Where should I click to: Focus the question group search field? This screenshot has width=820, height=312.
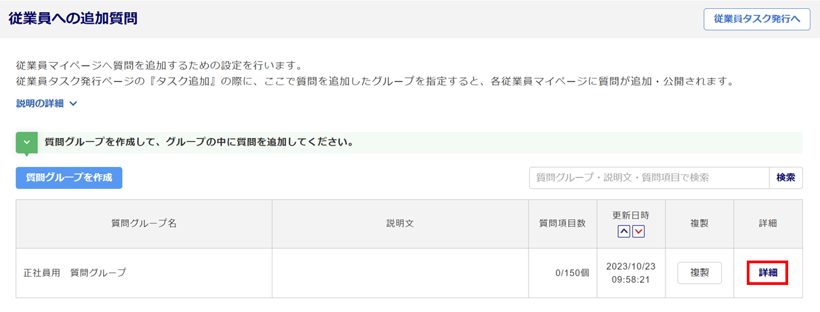pos(649,178)
